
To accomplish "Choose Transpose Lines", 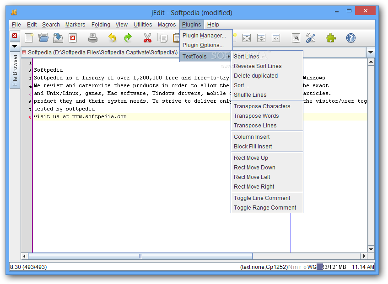I will (x=267, y=126).
